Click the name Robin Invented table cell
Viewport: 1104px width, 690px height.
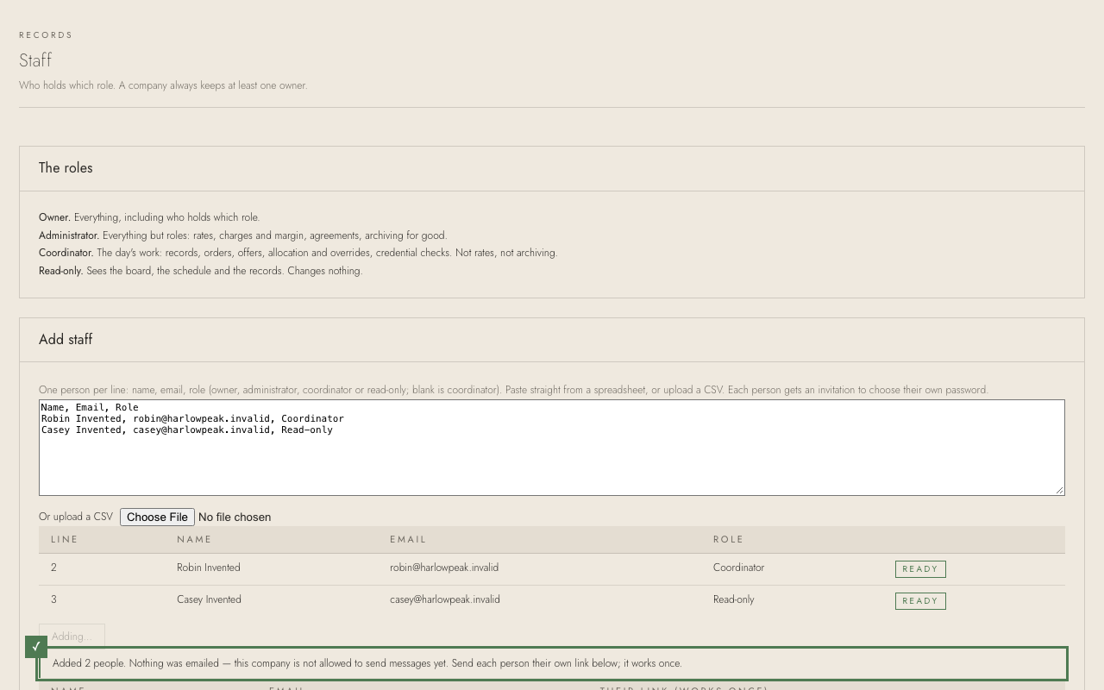pos(209,568)
